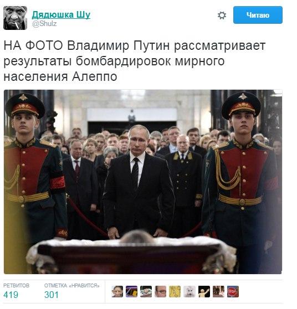Click the blue Читаю following button
The image size is (297, 309).
(x=258, y=15)
